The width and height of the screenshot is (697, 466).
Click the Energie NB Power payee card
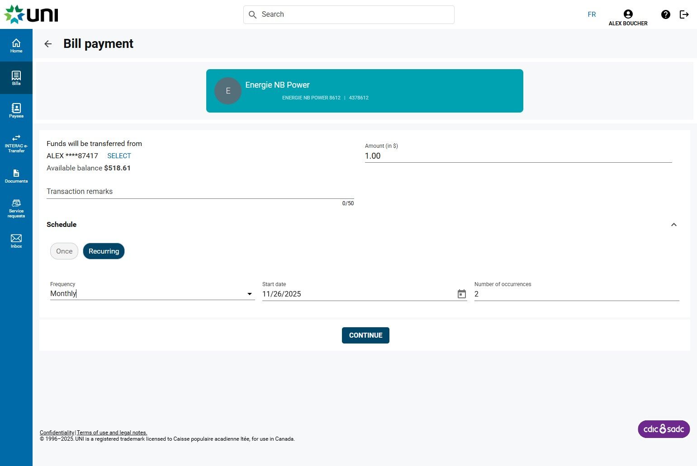[x=365, y=91]
